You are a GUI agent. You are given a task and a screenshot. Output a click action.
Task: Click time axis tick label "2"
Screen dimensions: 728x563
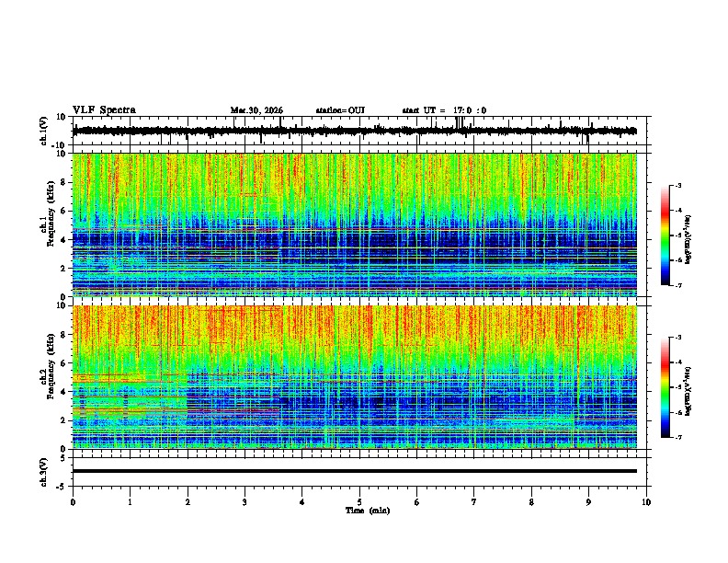[188, 502]
